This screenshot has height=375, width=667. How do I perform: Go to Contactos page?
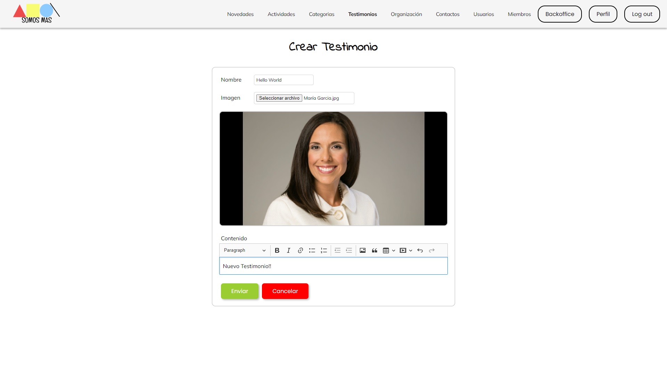tap(448, 14)
